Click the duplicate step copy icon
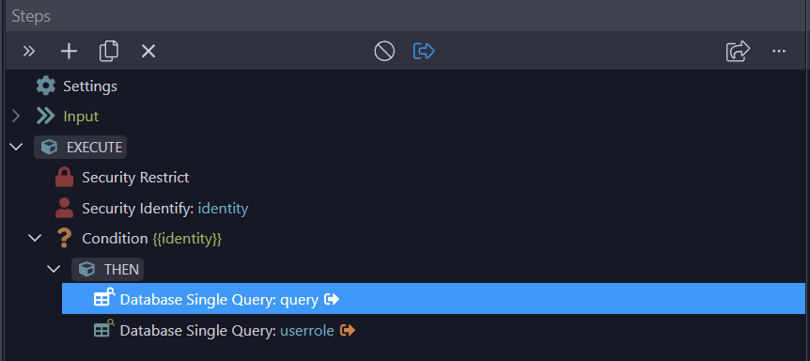Image resolution: width=810 pixels, height=361 pixels. tap(108, 51)
